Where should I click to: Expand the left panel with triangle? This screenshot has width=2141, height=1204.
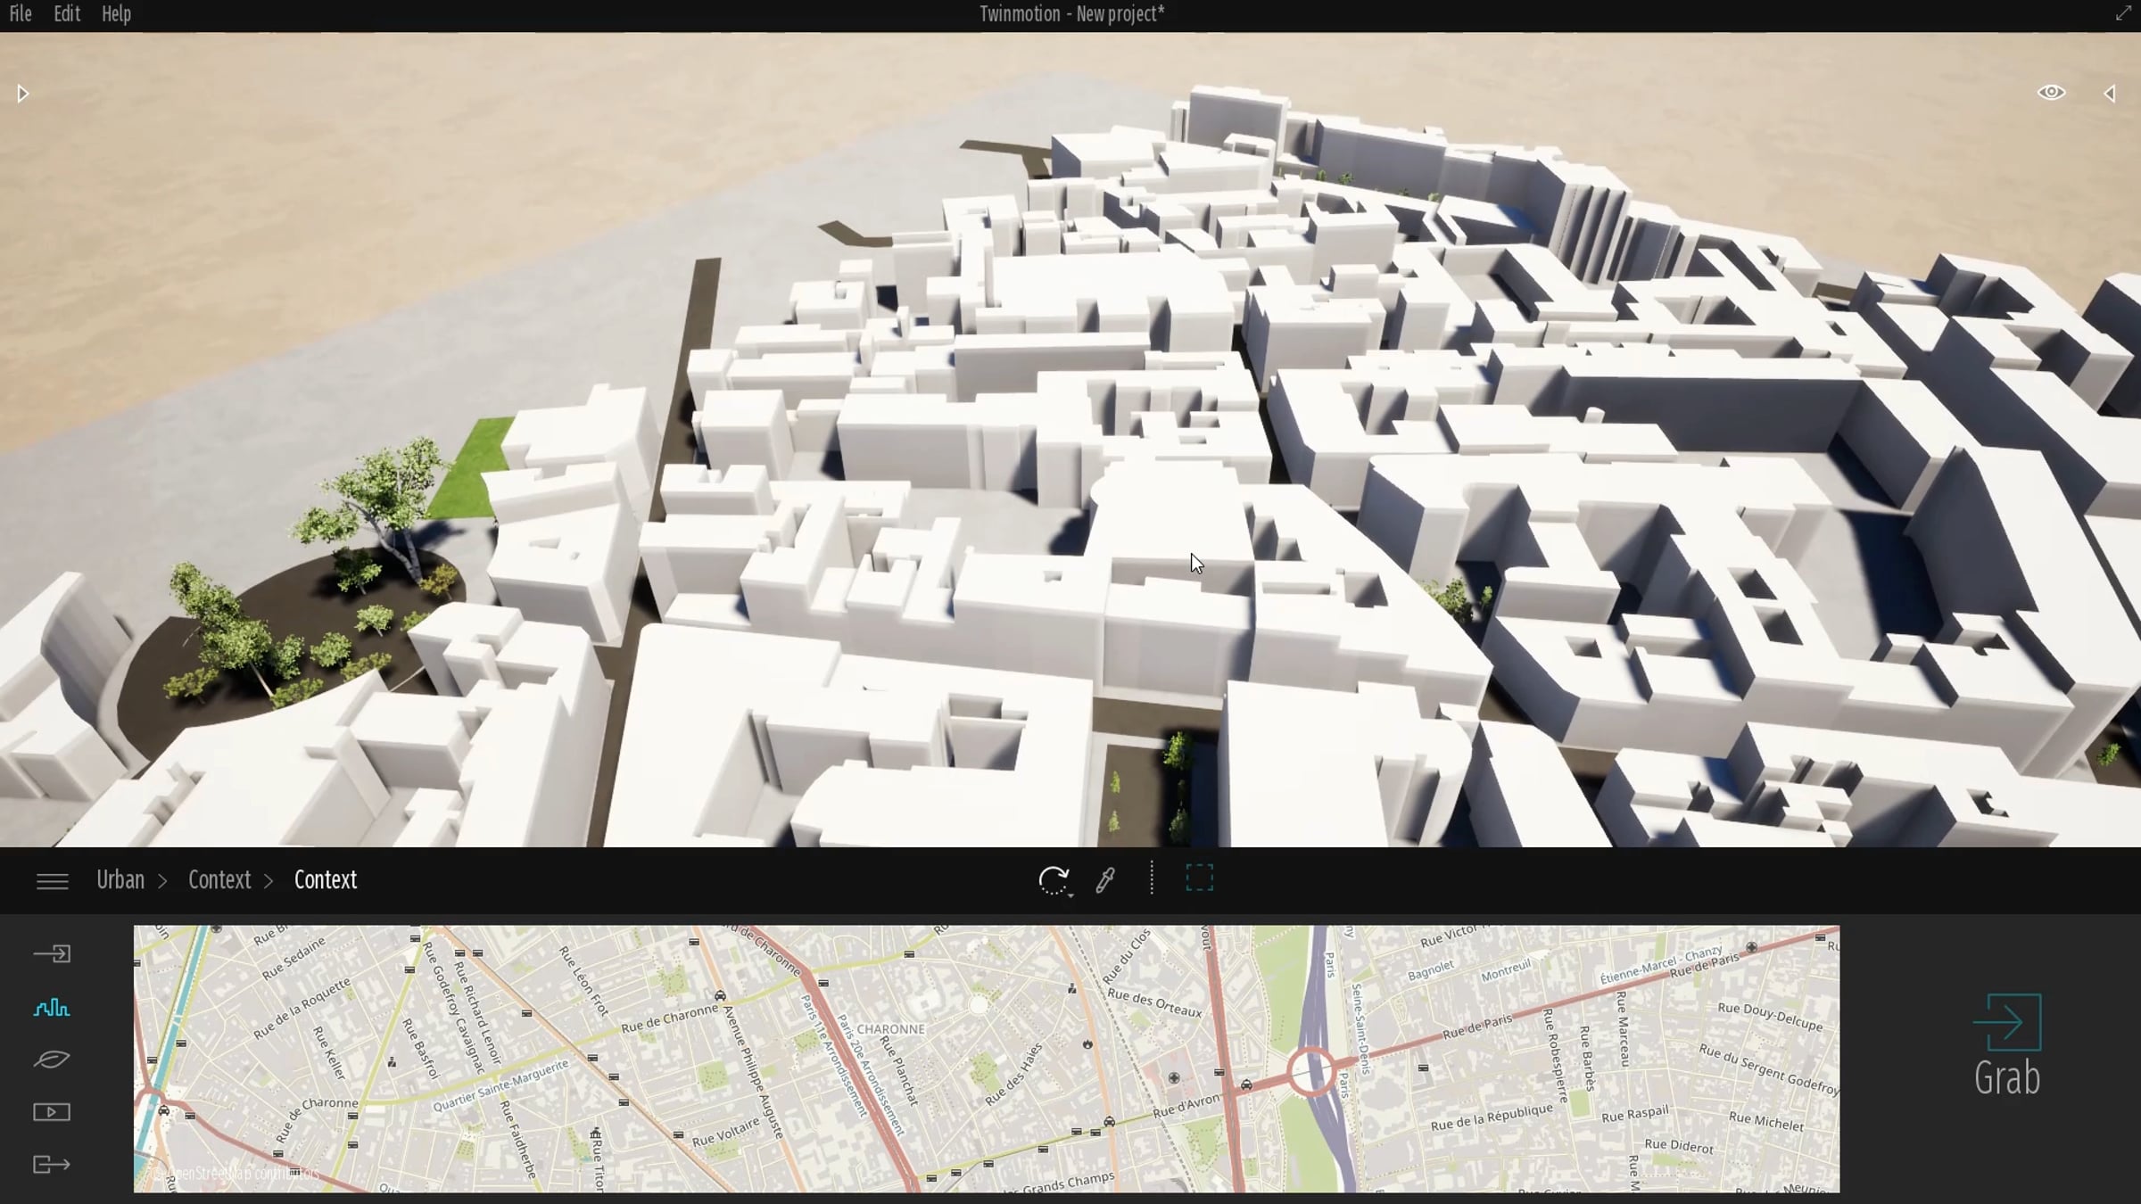23,94
